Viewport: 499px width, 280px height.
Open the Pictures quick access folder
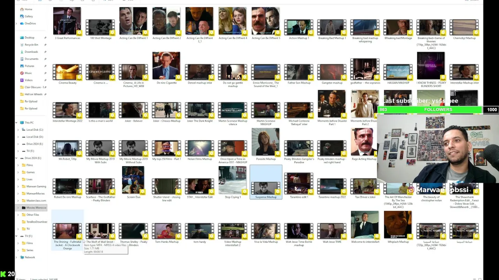pyautogui.click(x=29, y=66)
